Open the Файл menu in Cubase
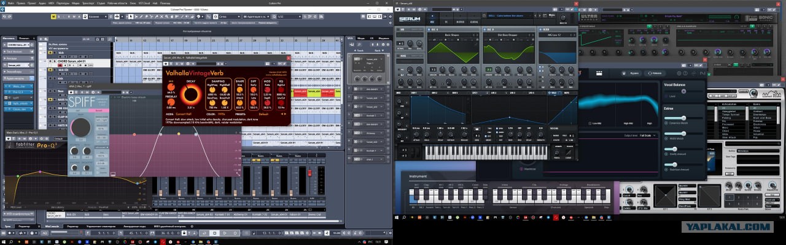 (12, 3)
